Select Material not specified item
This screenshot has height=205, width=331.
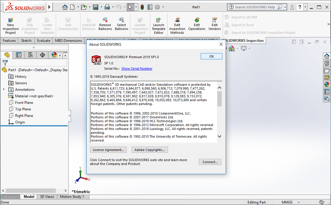[x=34, y=96]
